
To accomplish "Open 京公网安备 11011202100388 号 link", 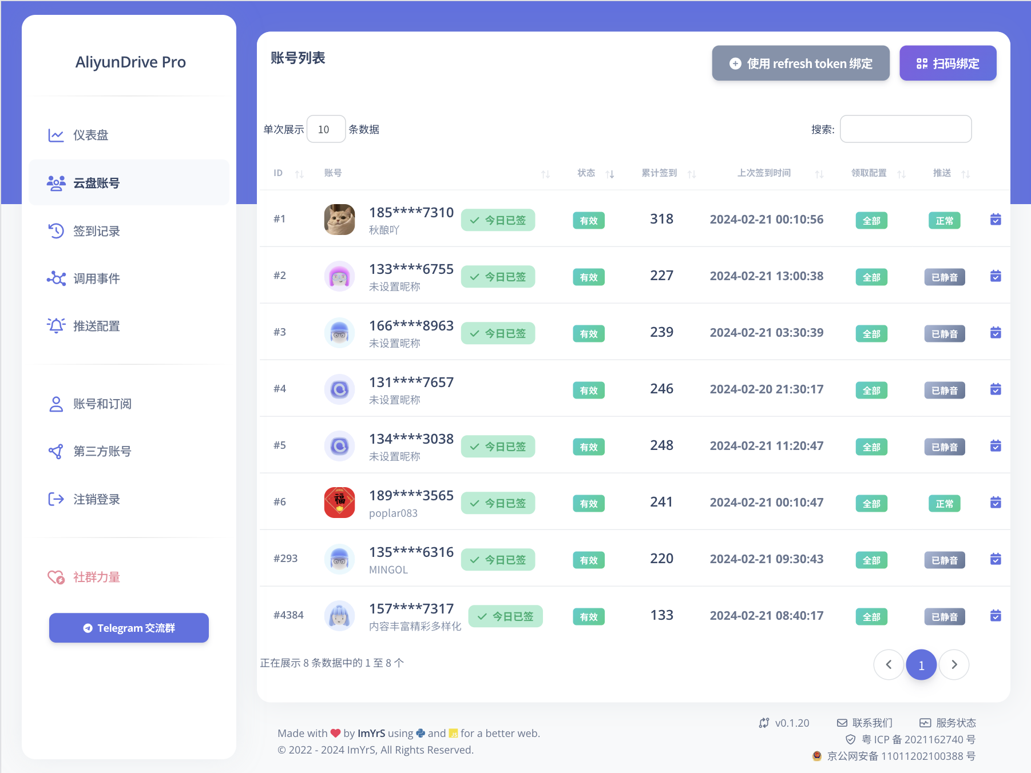I will click(894, 756).
